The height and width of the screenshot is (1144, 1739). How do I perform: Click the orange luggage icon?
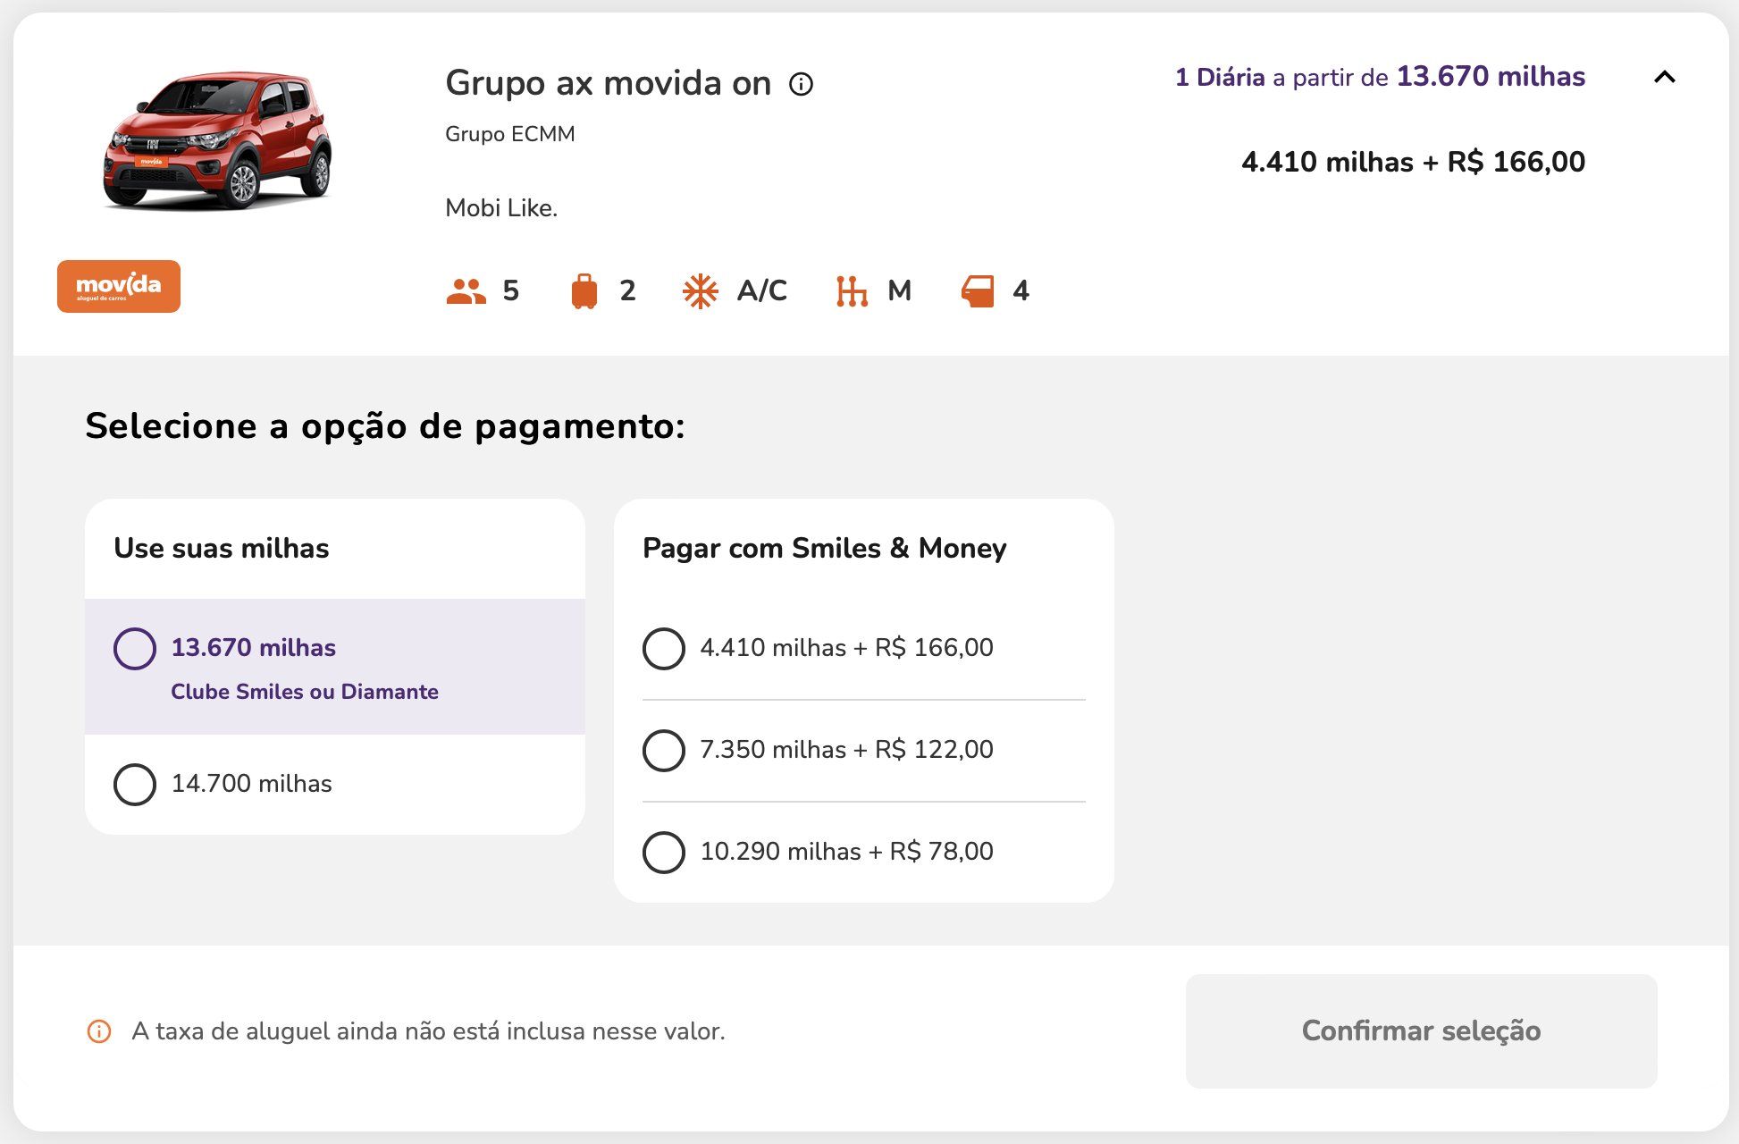[x=584, y=291]
